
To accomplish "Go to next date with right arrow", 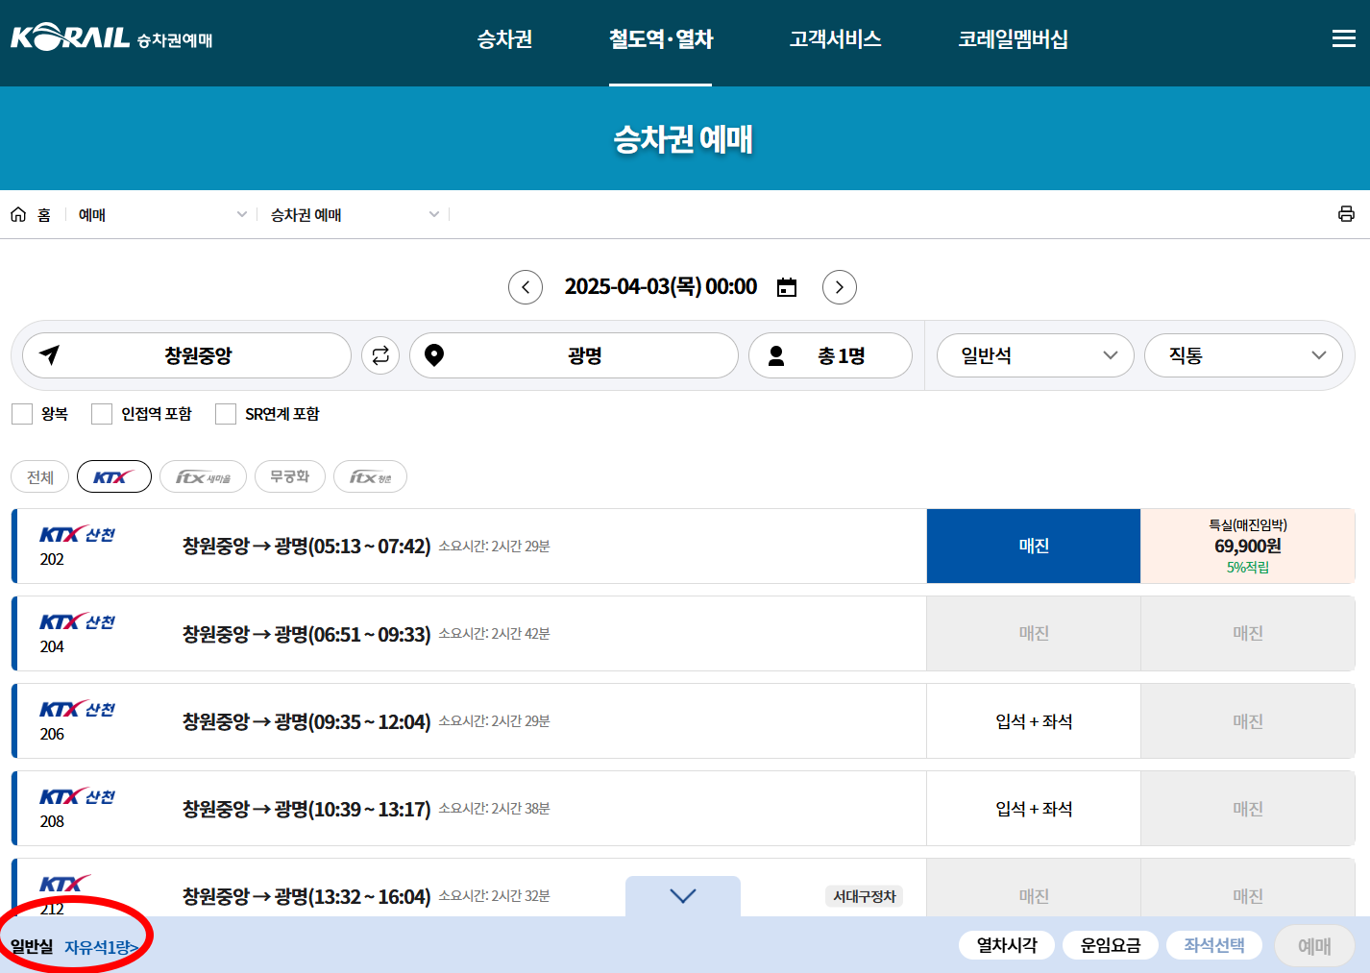I will [840, 287].
